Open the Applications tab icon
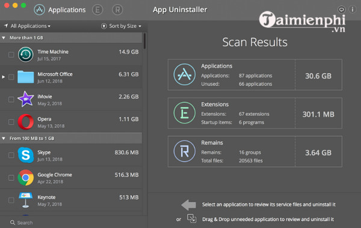 [x=39, y=10]
